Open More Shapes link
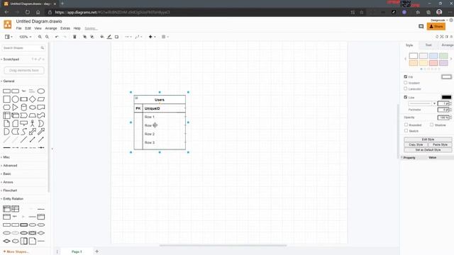Screen dimensions: 454x255 [x=16, y=252]
